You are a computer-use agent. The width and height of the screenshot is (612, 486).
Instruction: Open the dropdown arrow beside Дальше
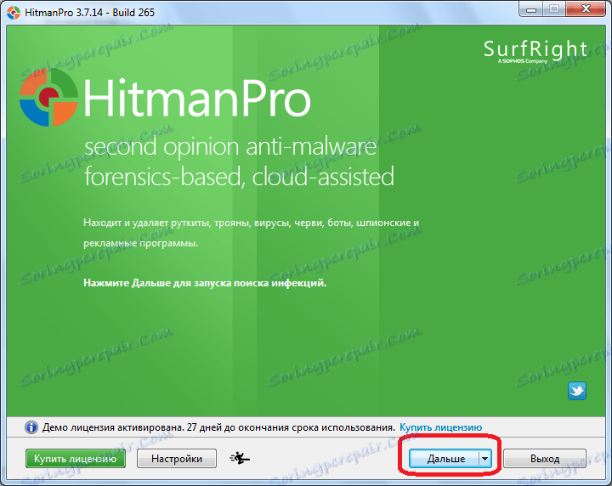tap(484, 458)
